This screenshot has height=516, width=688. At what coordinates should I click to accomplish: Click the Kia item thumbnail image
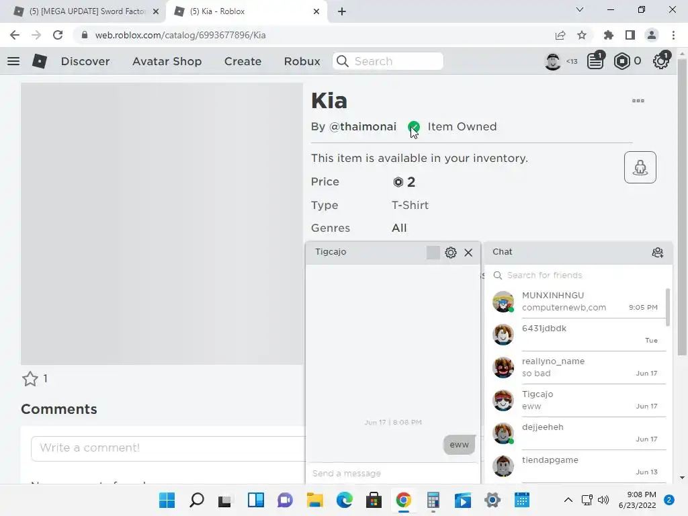pyautogui.click(x=162, y=224)
